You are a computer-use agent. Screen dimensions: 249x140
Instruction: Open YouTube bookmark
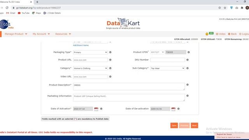[24, 13]
